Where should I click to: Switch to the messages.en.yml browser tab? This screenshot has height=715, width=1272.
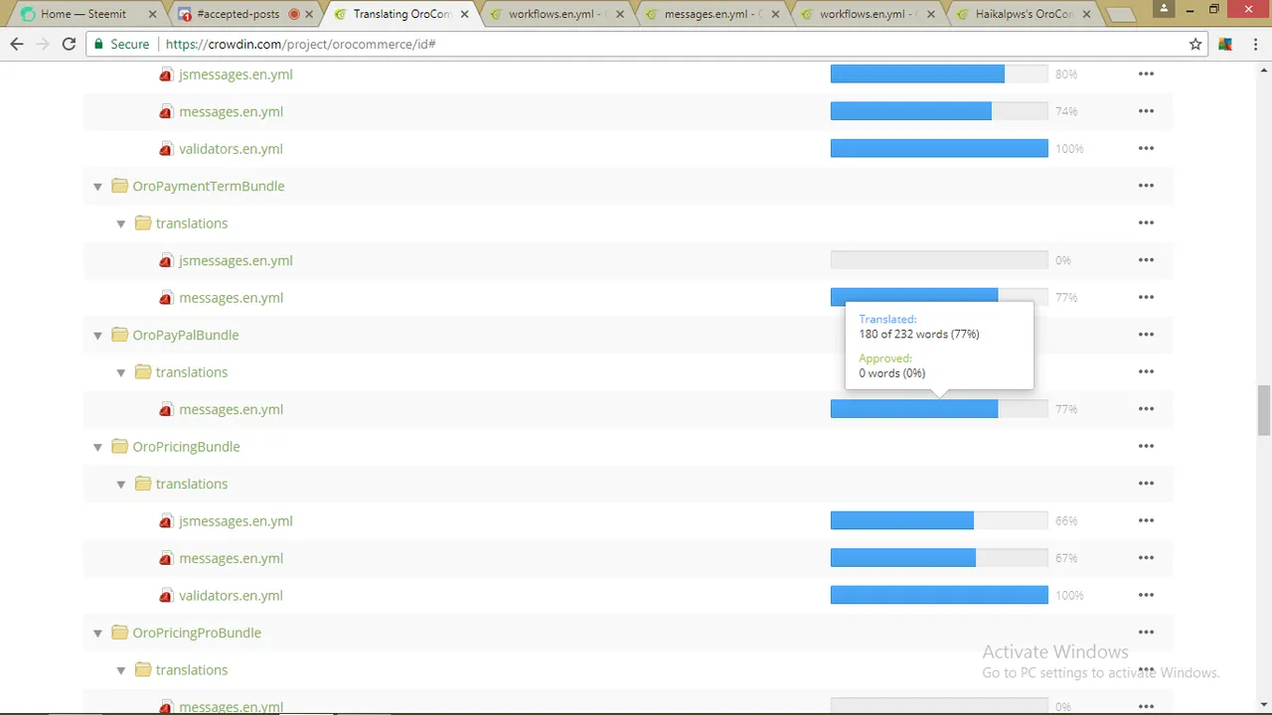712,14
